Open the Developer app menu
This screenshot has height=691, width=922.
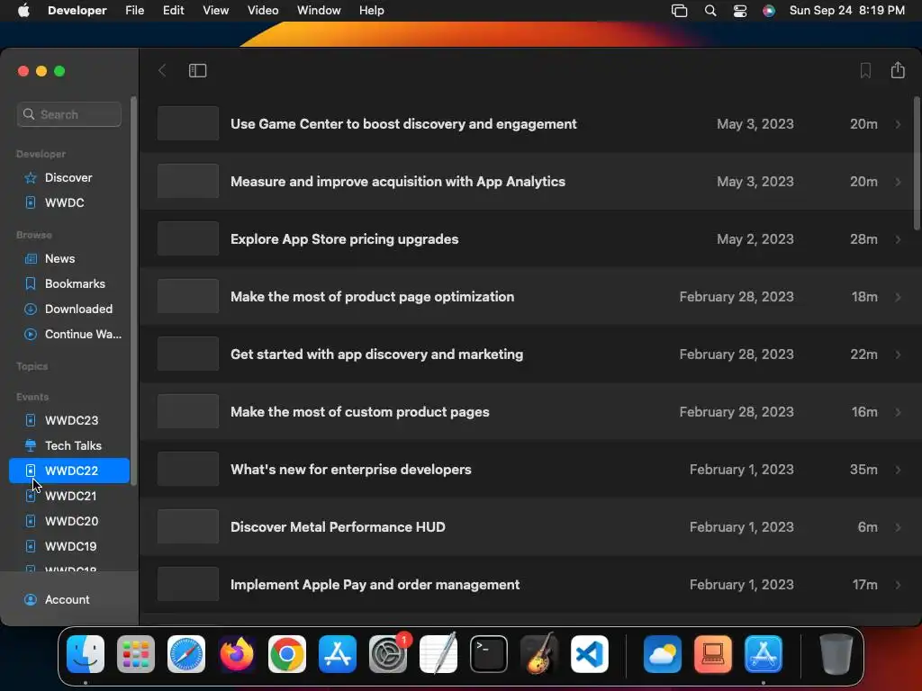(77, 11)
